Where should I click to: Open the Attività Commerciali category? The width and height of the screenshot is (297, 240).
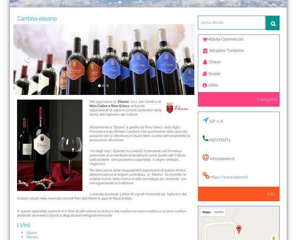[226, 39]
